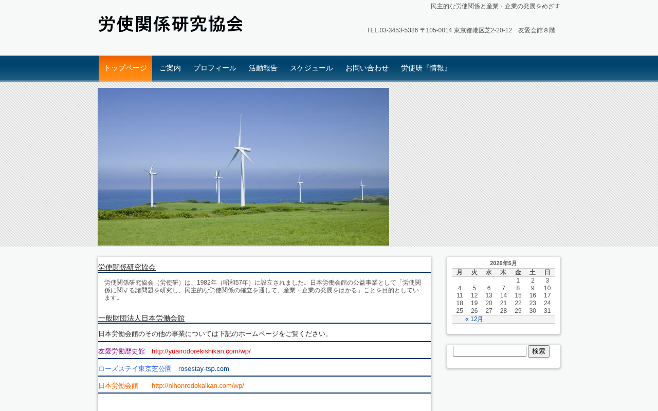
Task: Click the search text field
Action: tap(489, 351)
